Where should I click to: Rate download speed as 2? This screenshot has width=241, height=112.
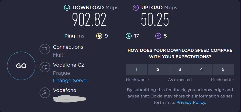158,69
